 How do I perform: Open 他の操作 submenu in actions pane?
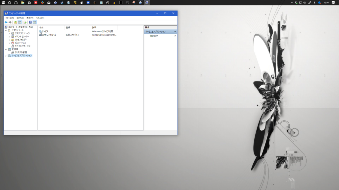(x=161, y=36)
